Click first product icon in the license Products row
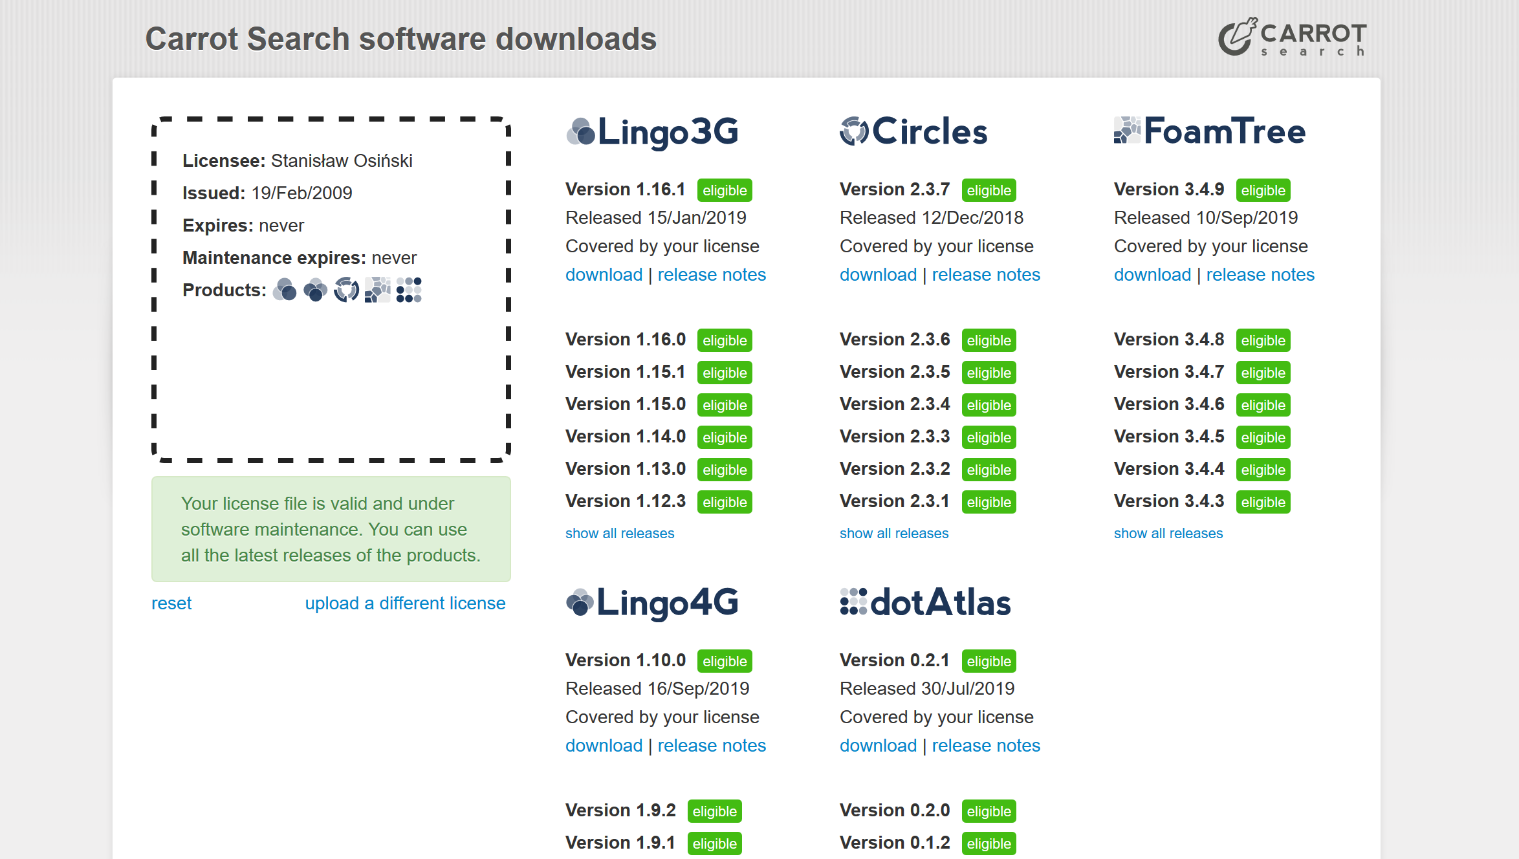The width and height of the screenshot is (1519, 859). point(285,290)
